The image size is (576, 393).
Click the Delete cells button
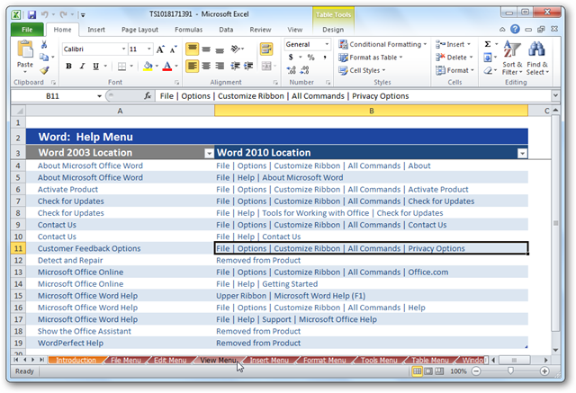click(454, 58)
